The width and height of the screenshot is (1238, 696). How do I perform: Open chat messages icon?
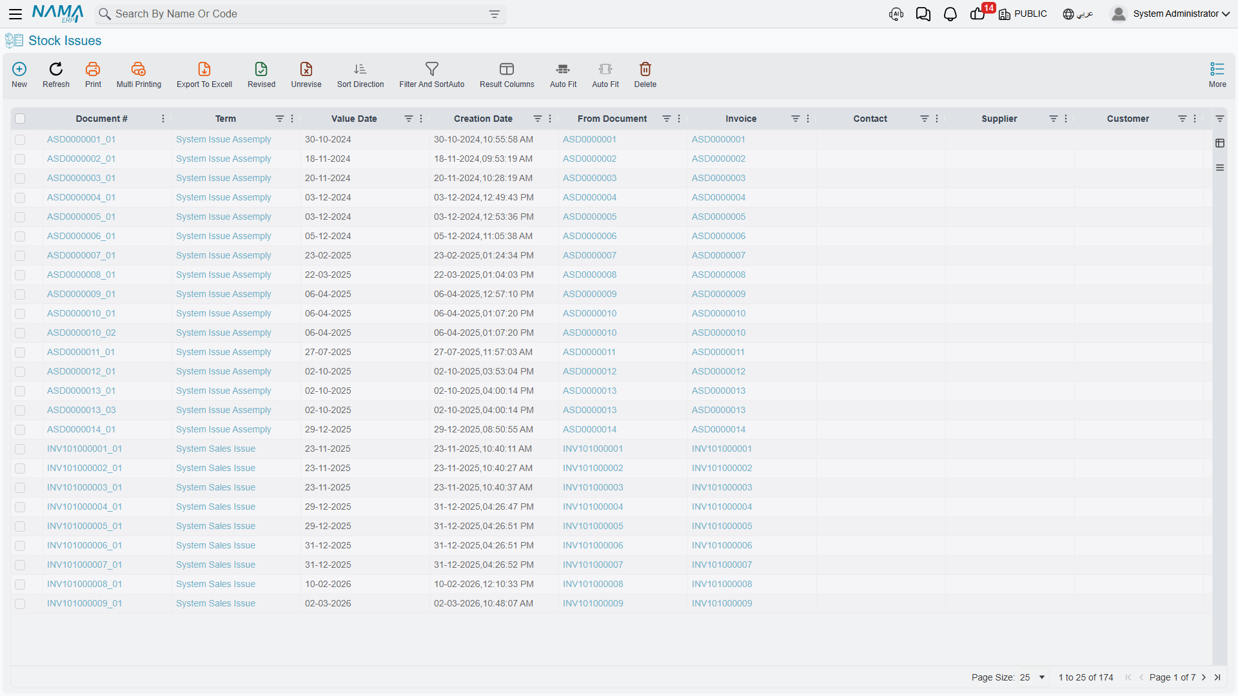(x=923, y=14)
